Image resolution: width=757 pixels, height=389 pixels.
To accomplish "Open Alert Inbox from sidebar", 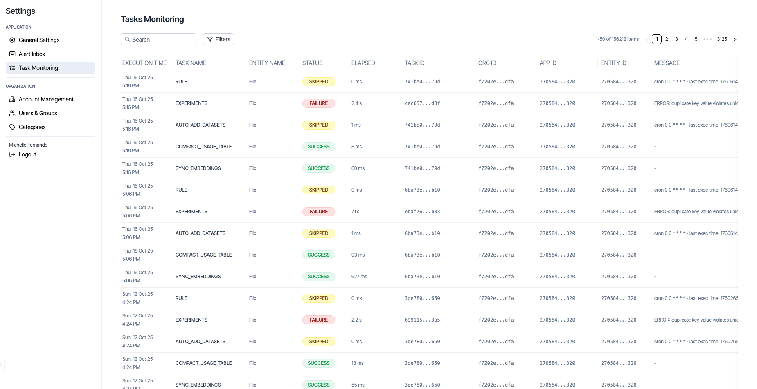I will [x=32, y=54].
